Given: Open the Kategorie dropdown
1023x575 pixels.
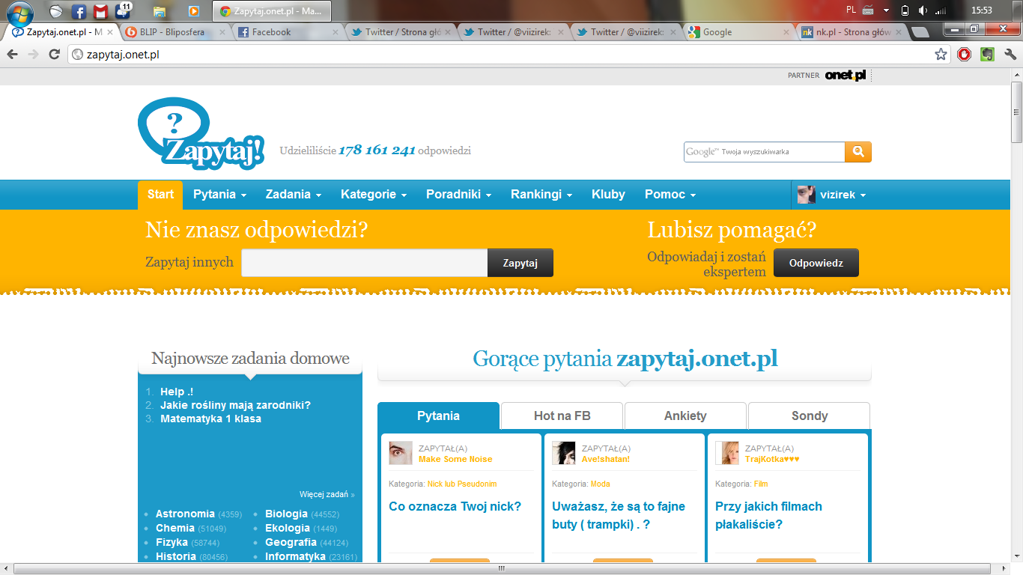Looking at the screenshot, I should [x=374, y=195].
